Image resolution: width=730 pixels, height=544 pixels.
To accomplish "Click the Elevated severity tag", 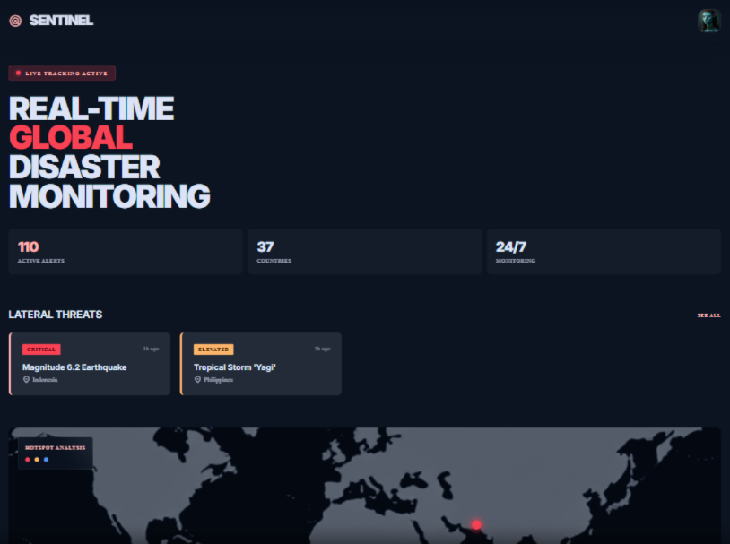I will pos(213,350).
